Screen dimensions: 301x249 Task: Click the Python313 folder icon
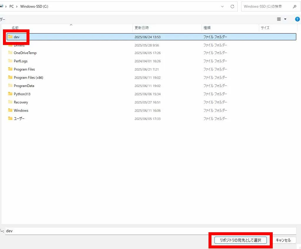coord(10,94)
